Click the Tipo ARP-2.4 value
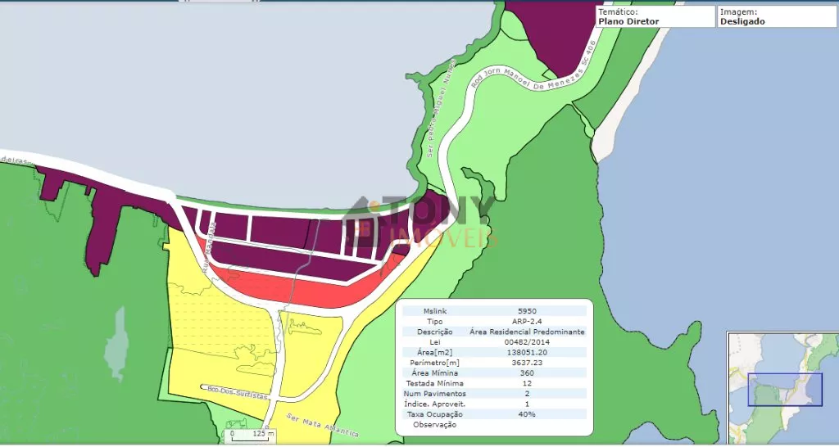The height and width of the screenshot is (447, 839). pos(527,322)
